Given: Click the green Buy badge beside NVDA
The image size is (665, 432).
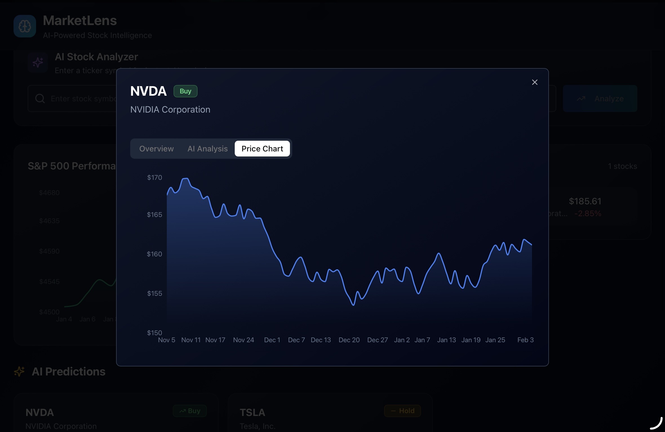Looking at the screenshot, I should click(185, 91).
